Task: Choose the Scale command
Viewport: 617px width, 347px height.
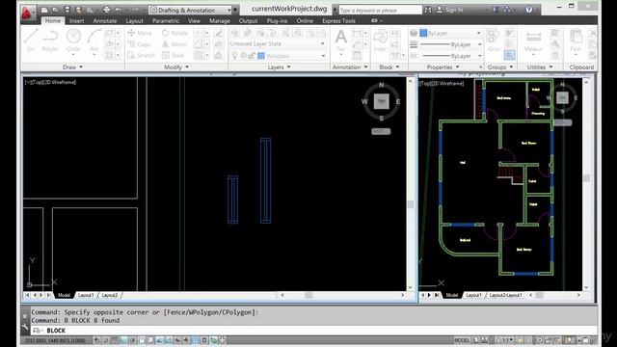Action: [173, 56]
